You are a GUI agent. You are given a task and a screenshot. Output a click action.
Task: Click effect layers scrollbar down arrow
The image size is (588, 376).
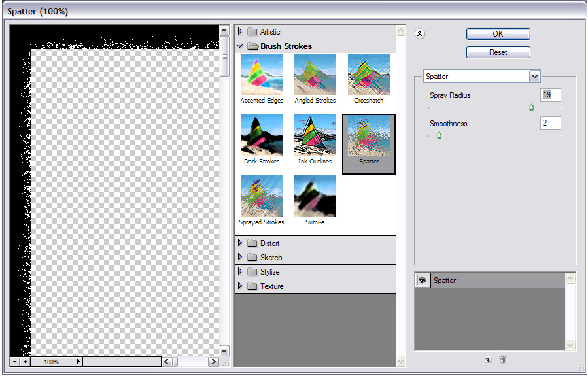[x=570, y=345]
